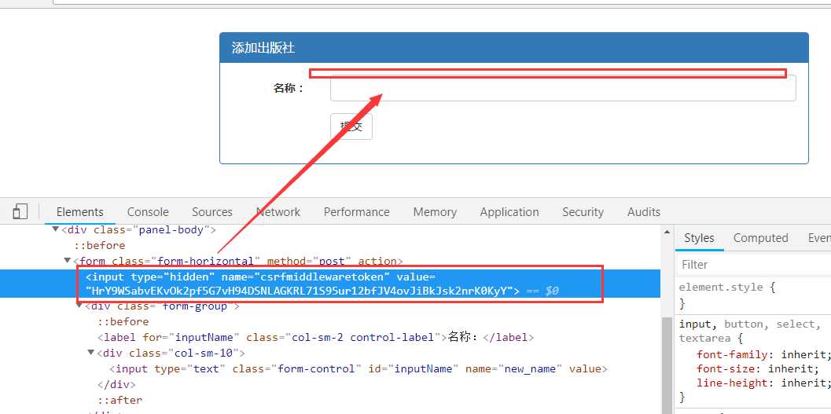This screenshot has height=414, width=831.
Task: Collapse the div class form-group node
Action: (x=79, y=306)
